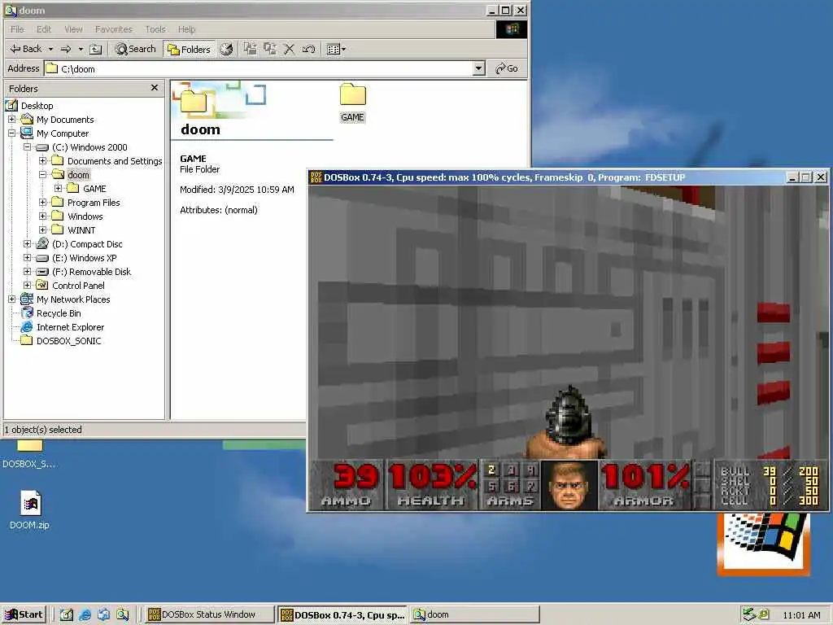Select Control Panel in folder tree

(x=78, y=286)
